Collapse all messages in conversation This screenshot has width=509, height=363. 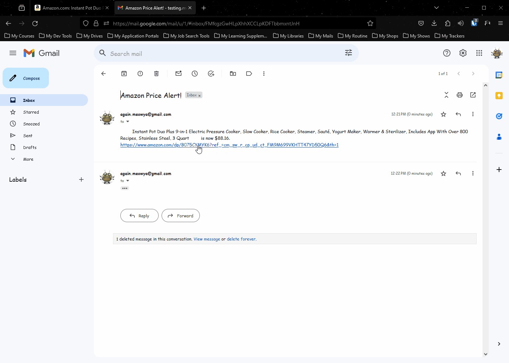click(x=446, y=95)
